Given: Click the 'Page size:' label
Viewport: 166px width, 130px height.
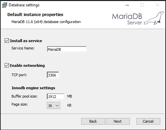Looking at the screenshot, I should 20,105.
